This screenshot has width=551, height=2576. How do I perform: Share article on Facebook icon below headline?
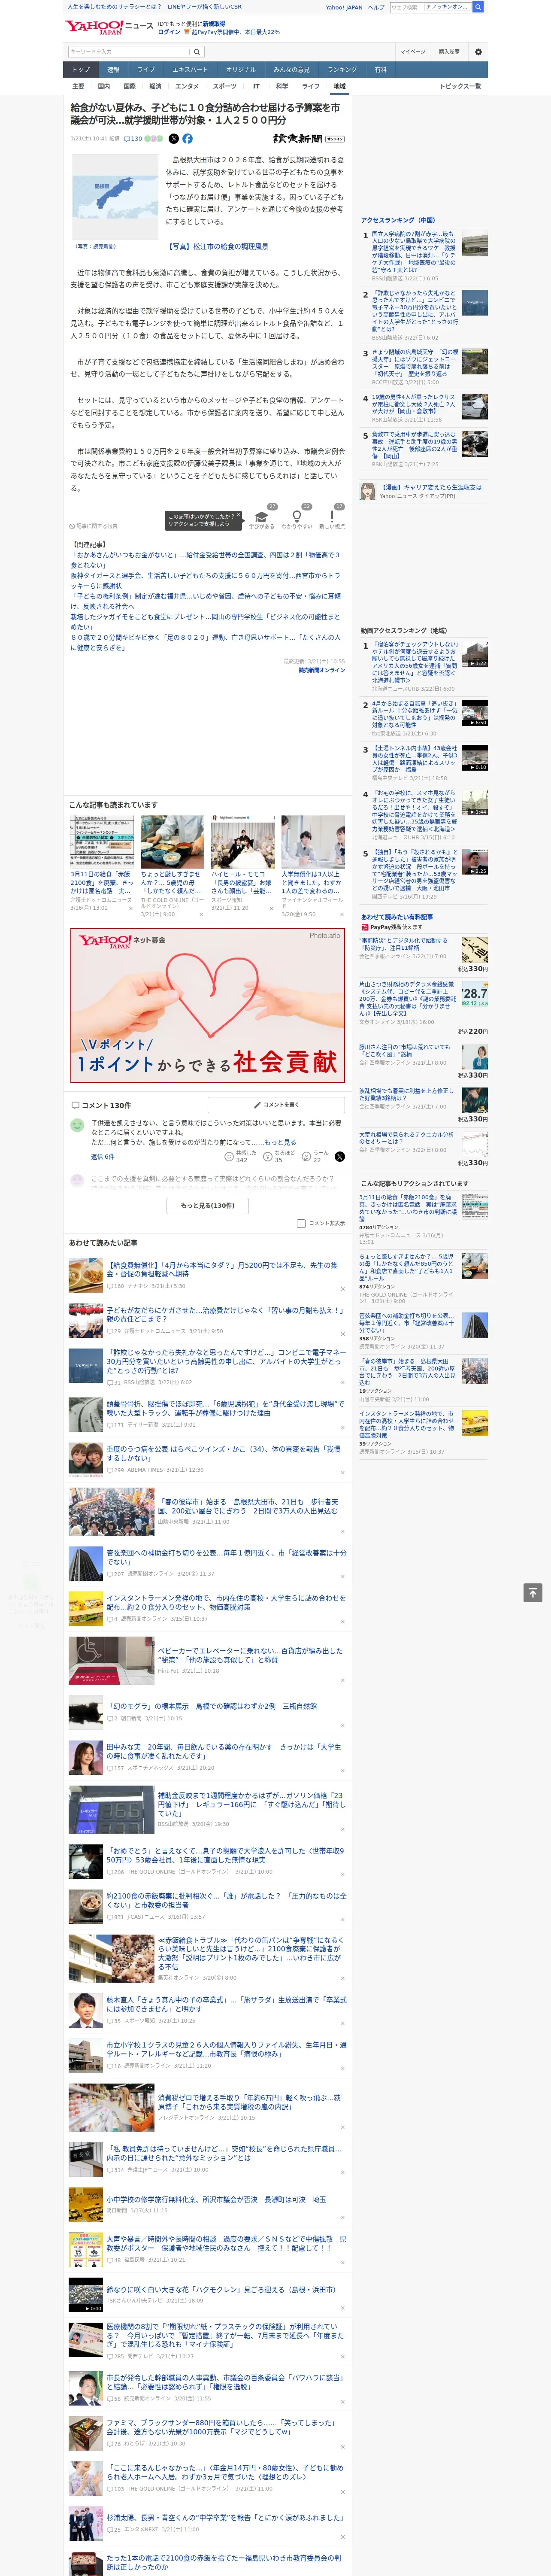[x=187, y=139]
